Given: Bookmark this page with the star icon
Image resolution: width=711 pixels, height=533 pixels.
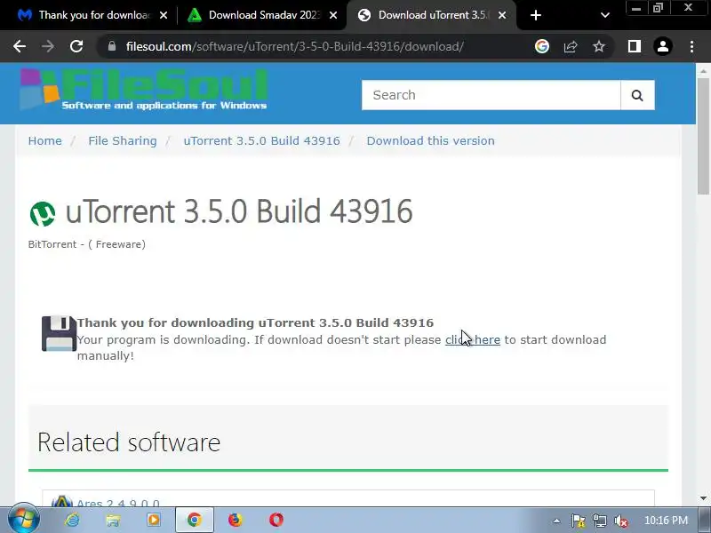Looking at the screenshot, I should pyautogui.click(x=599, y=46).
